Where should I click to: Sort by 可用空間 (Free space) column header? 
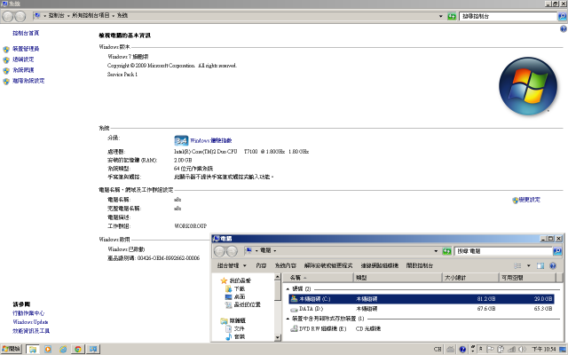(x=527, y=278)
